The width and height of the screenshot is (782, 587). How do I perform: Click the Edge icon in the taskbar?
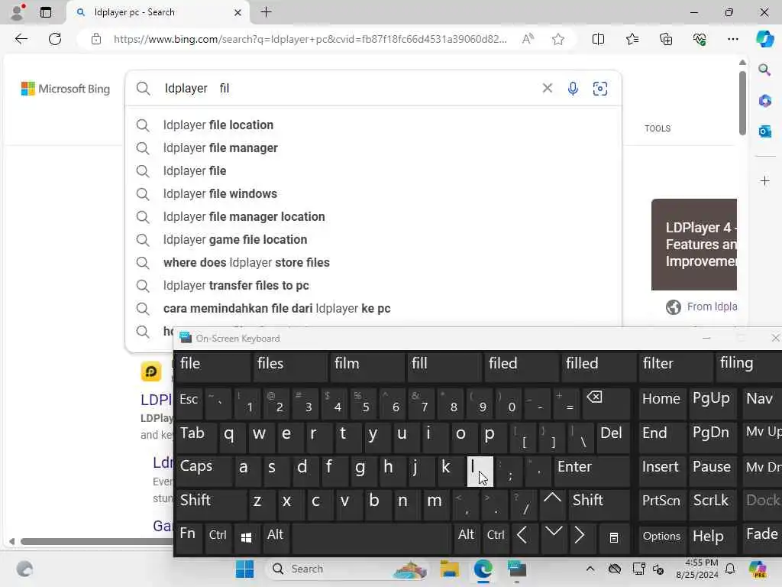click(x=483, y=569)
